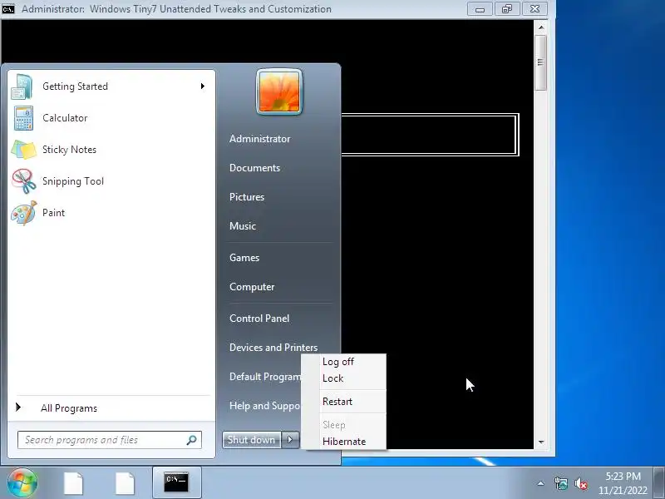Open the Paint palette icon

[23, 213]
